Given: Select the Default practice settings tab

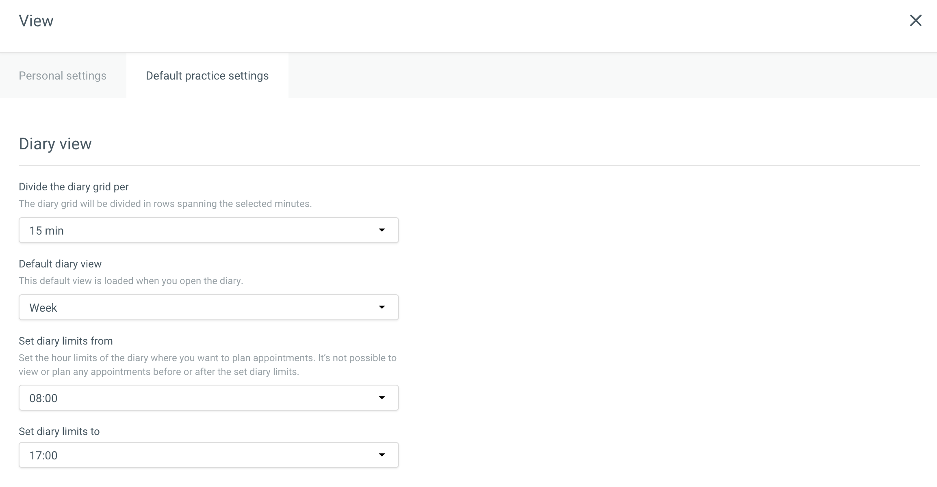Looking at the screenshot, I should click(207, 76).
